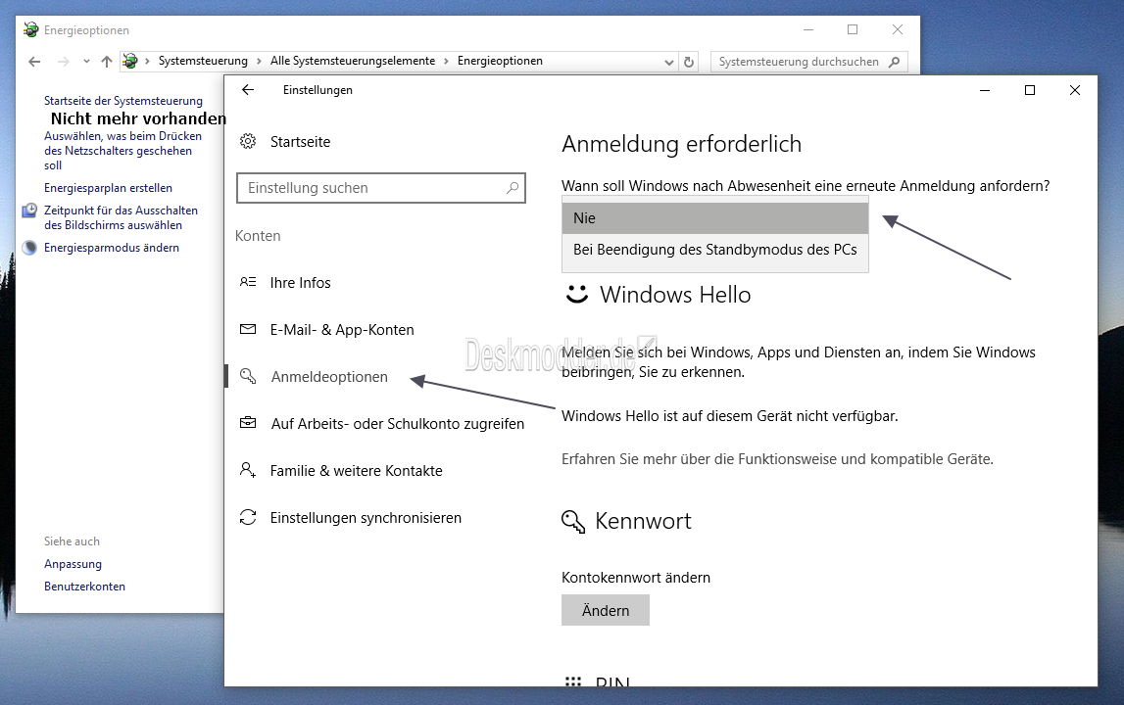Image resolution: width=1124 pixels, height=705 pixels.
Task: Close the Energieoptionen window
Action: coord(898,29)
